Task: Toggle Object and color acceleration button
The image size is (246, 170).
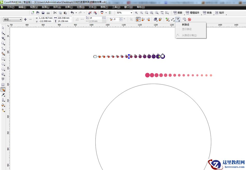Action: point(155,19)
